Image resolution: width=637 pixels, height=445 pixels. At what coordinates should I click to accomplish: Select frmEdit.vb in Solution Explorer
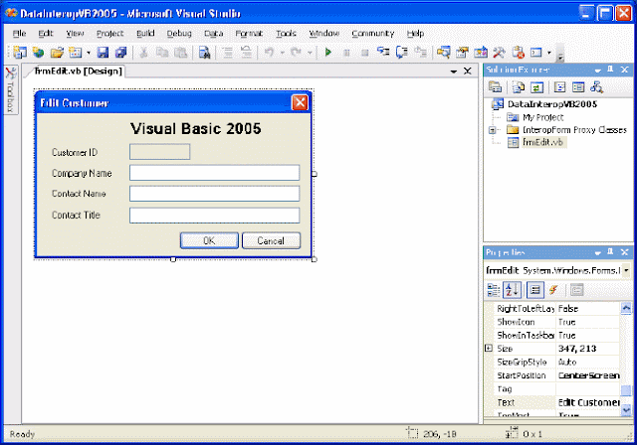pos(542,142)
